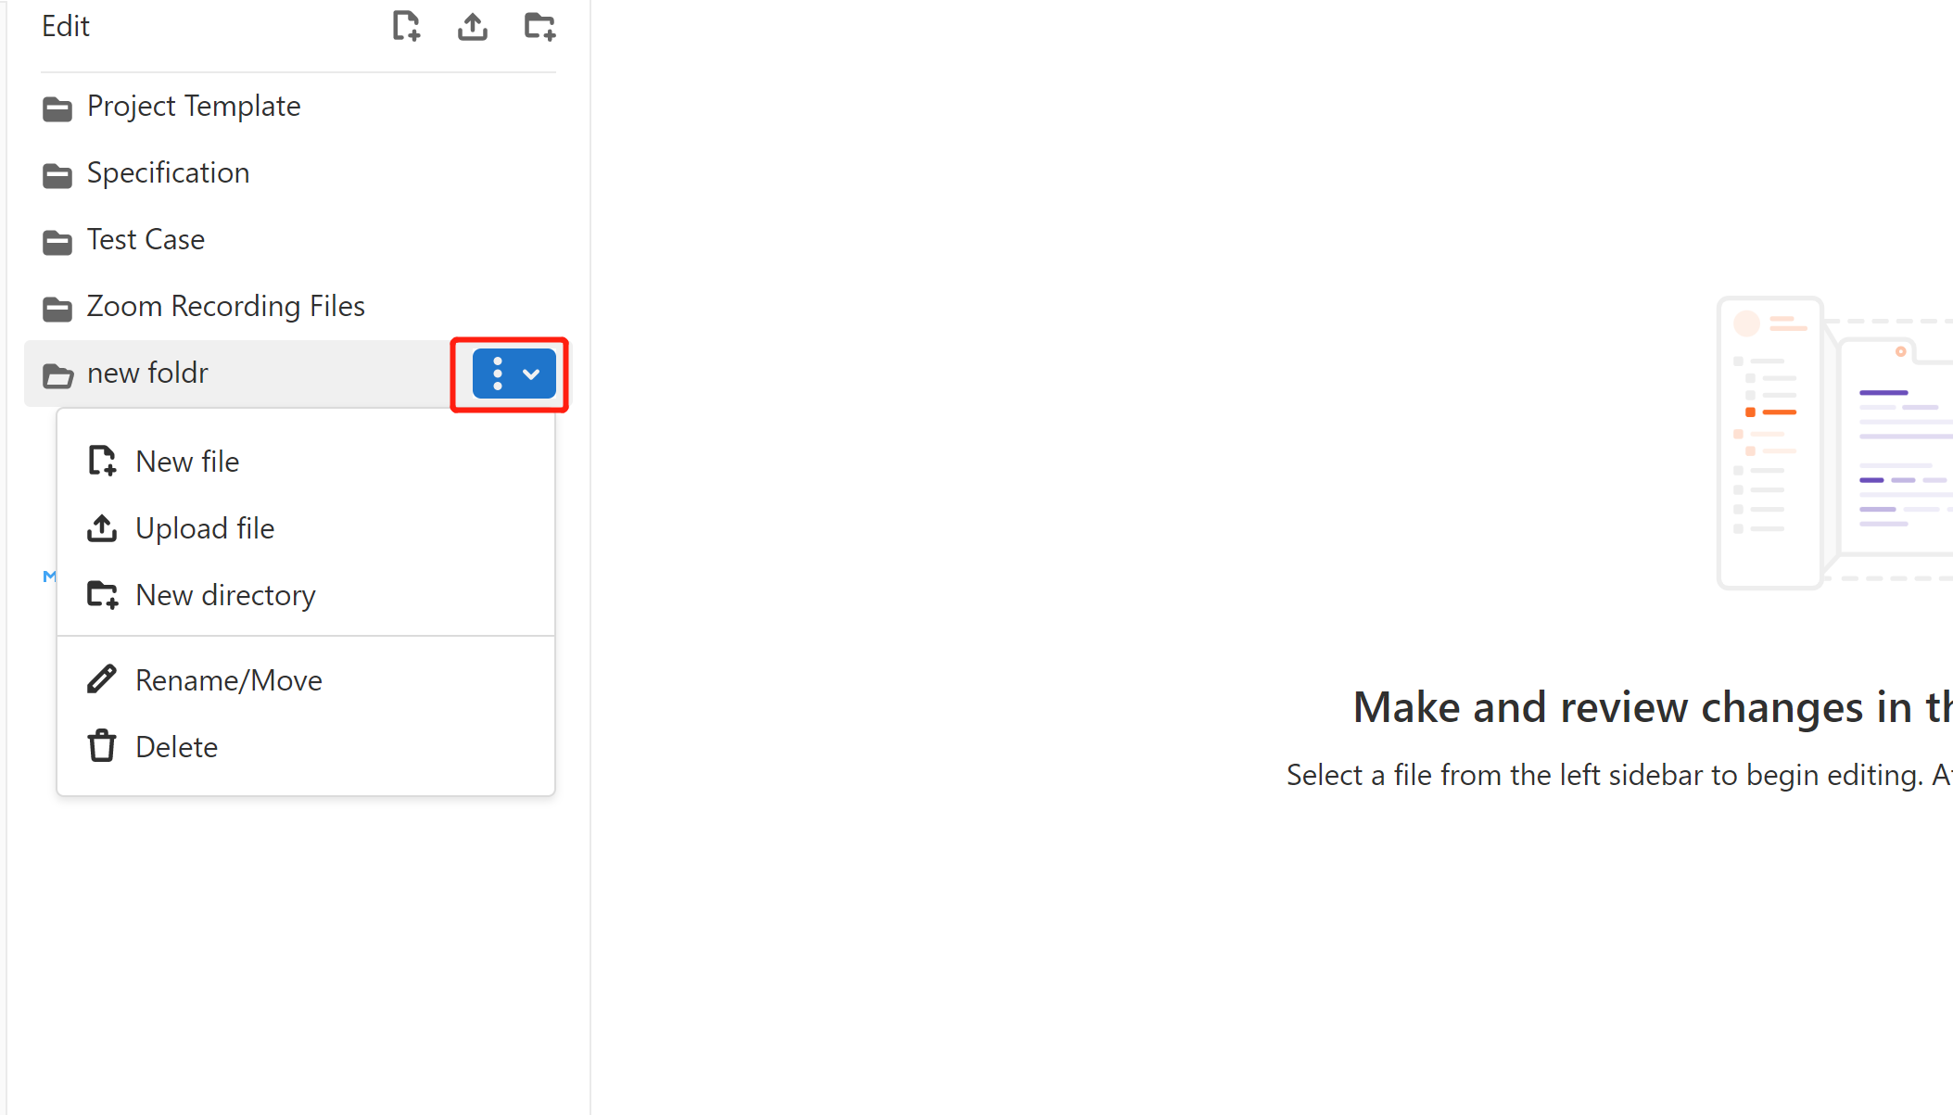Select New file from context menu
The width and height of the screenshot is (1953, 1115).
(x=188, y=462)
